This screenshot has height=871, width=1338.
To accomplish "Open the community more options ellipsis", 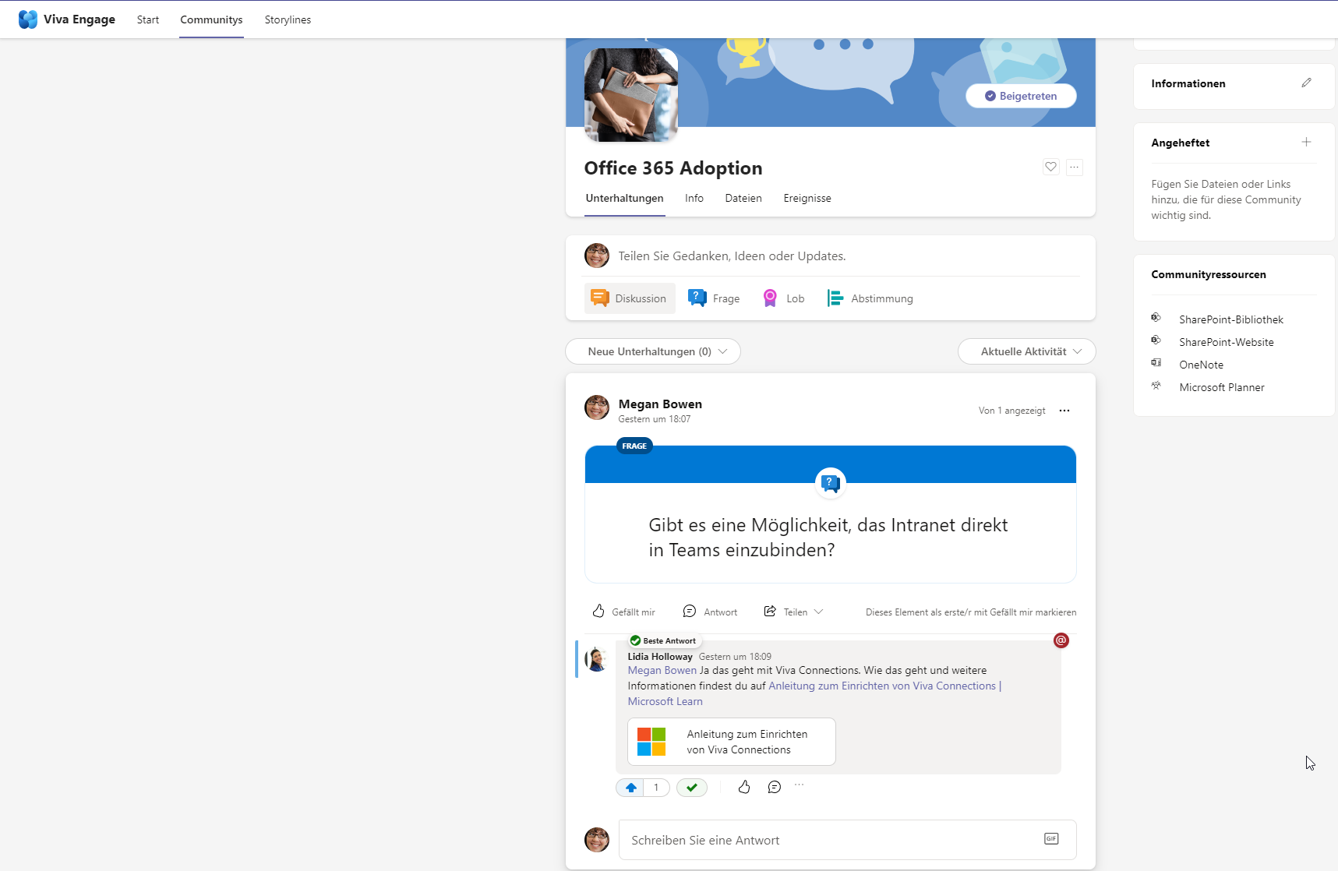I will (1074, 167).
